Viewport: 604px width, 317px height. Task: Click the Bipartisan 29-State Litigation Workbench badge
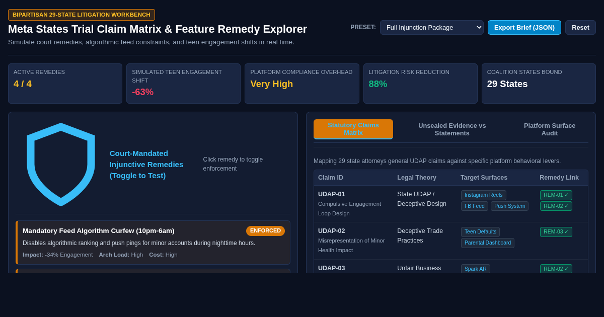[x=82, y=15]
